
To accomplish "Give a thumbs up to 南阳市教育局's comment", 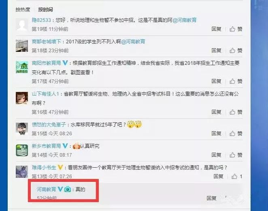I will coord(236,81).
